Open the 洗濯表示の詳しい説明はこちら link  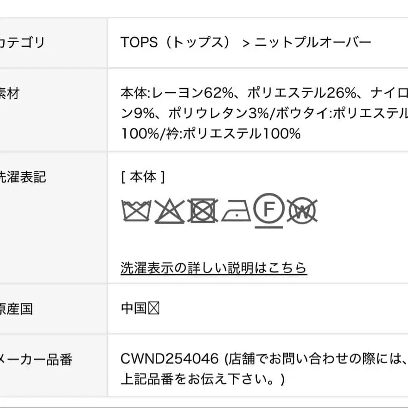point(214,268)
